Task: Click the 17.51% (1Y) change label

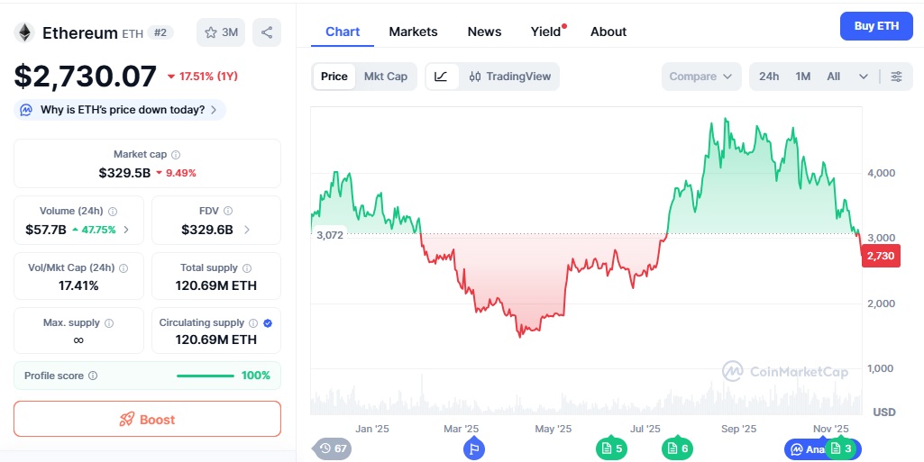Action: coord(203,77)
